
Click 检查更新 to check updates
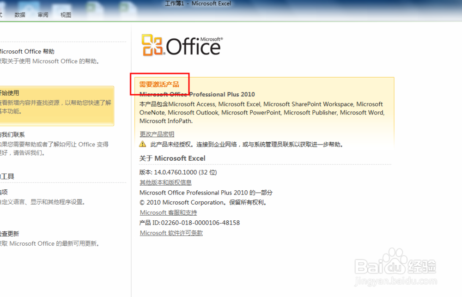click(x=10, y=233)
